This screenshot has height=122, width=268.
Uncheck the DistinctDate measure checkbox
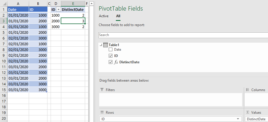[x=111, y=62]
